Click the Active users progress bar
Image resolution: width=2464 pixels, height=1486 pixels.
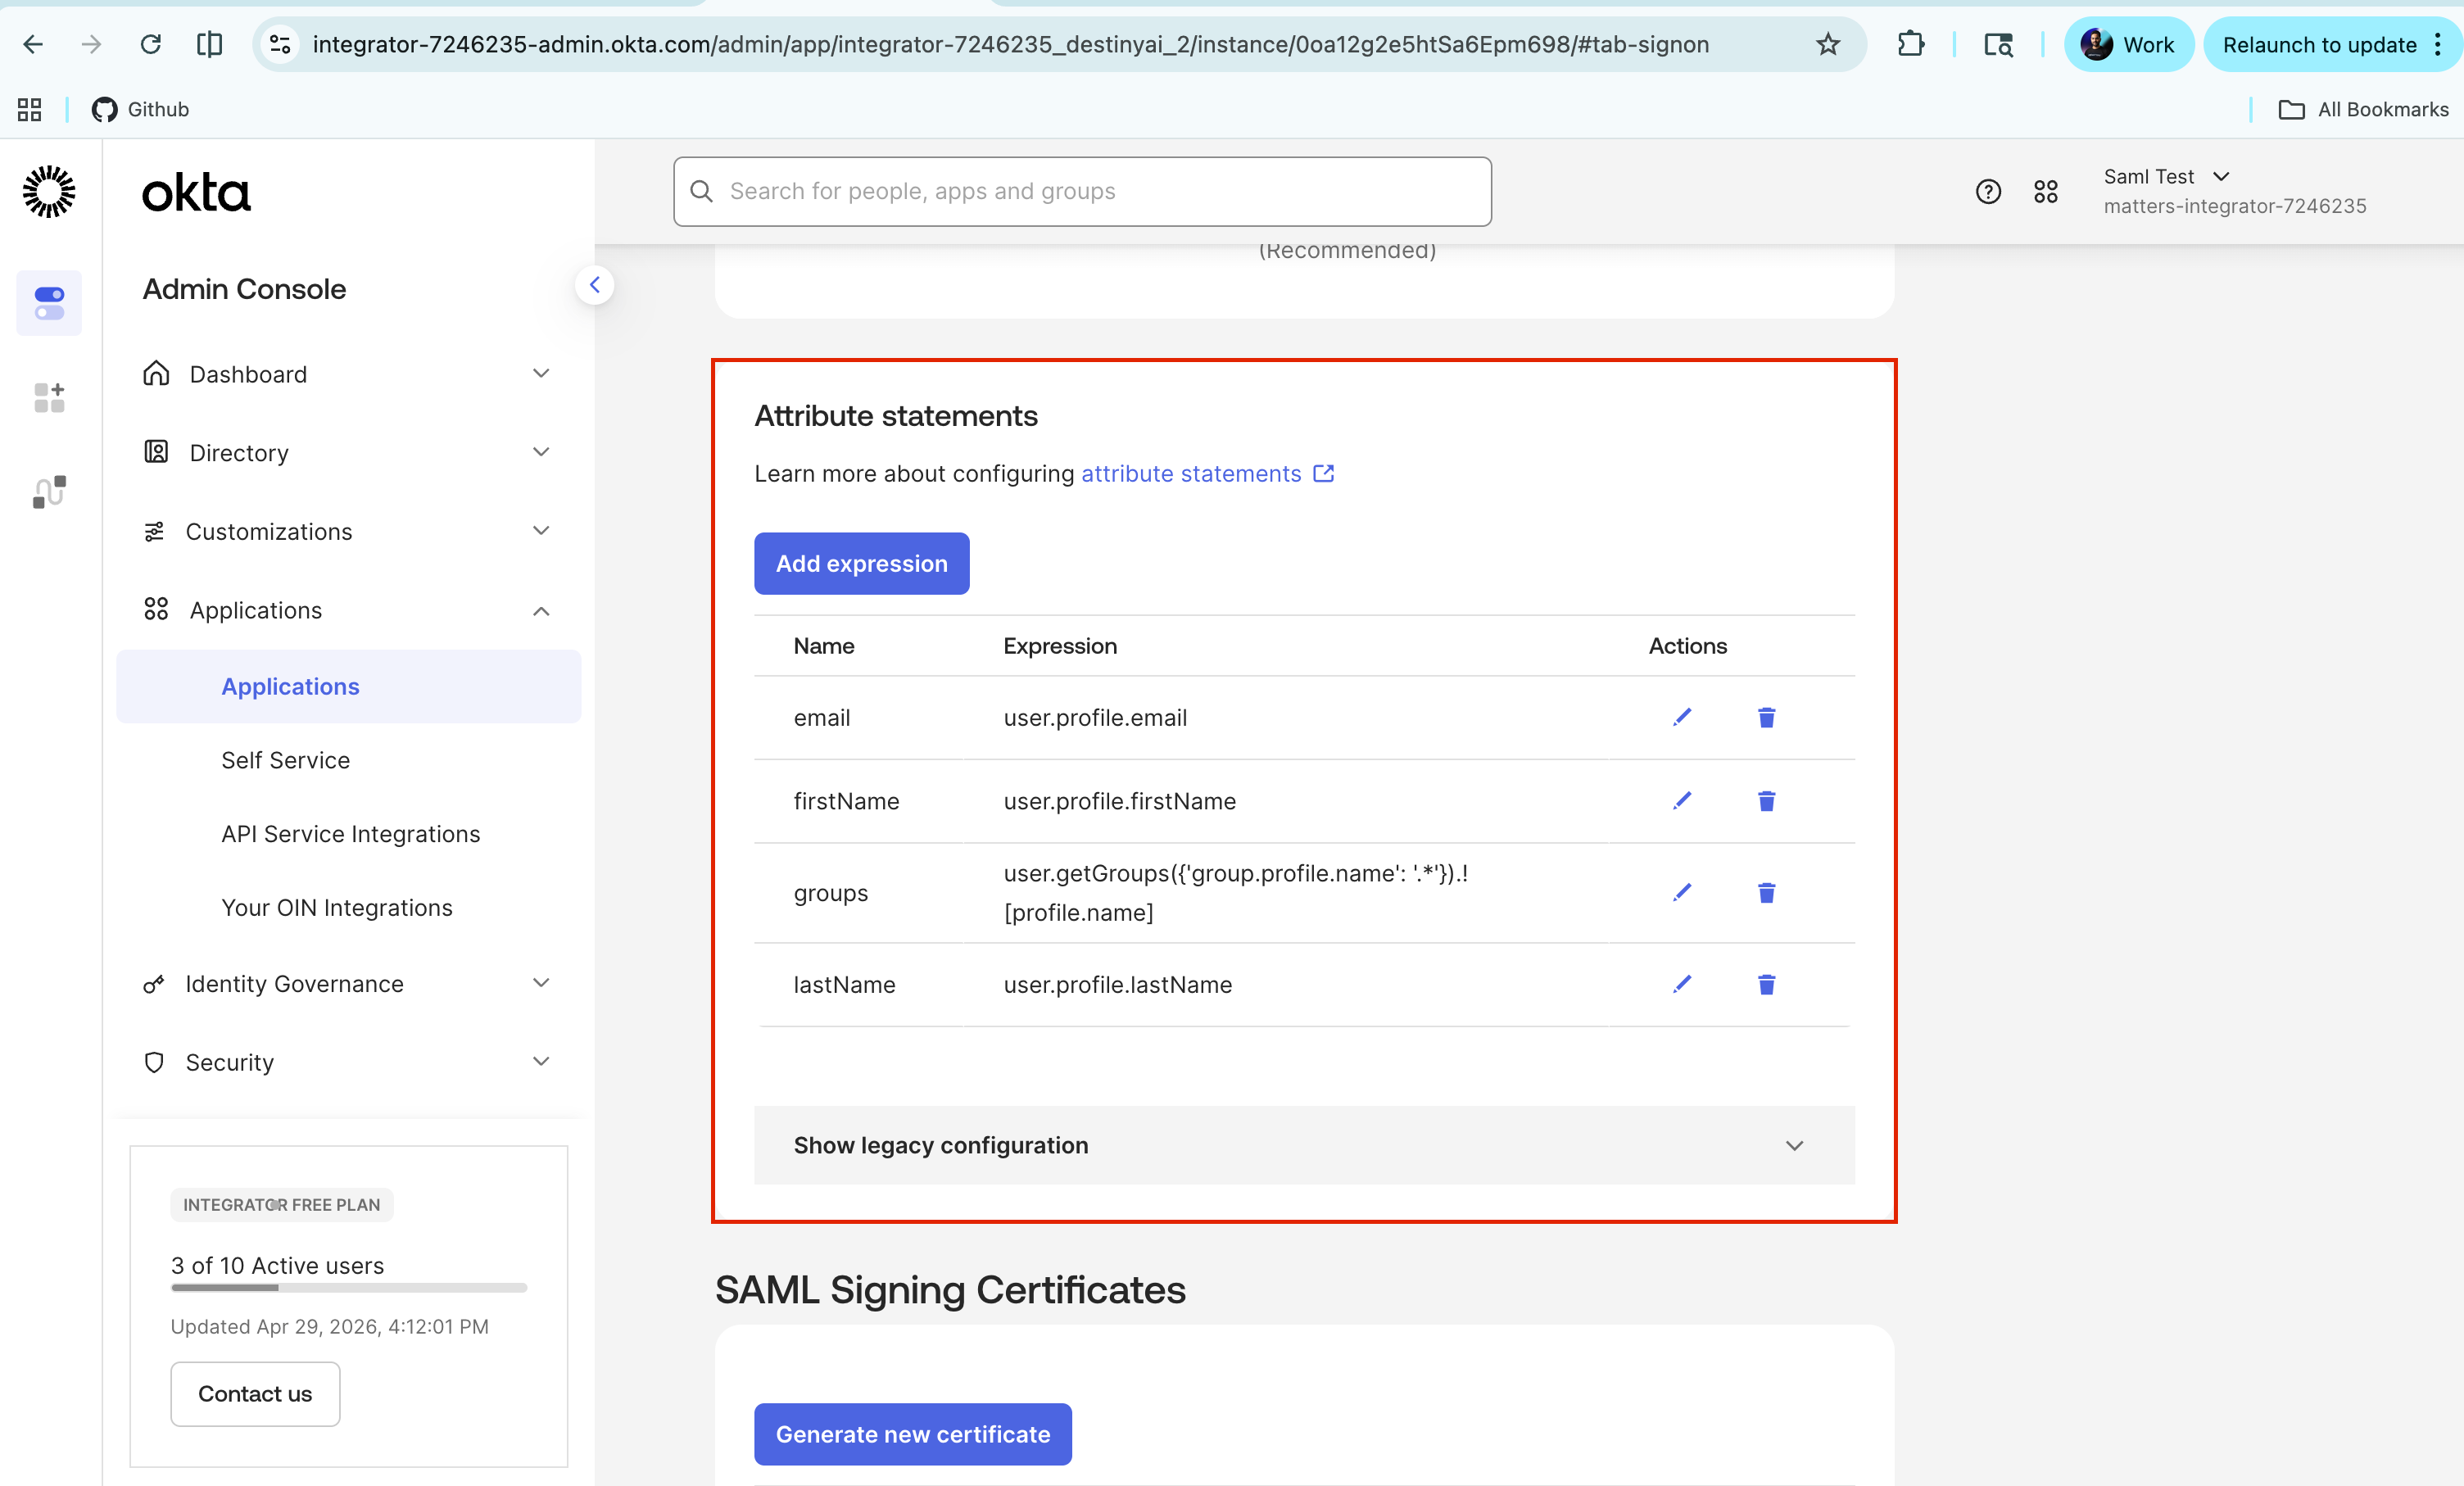[348, 1288]
